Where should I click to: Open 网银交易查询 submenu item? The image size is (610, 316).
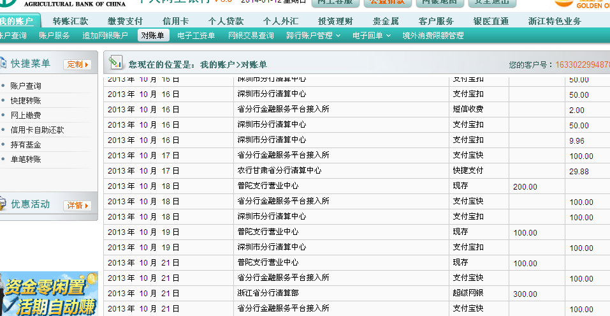point(251,36)
